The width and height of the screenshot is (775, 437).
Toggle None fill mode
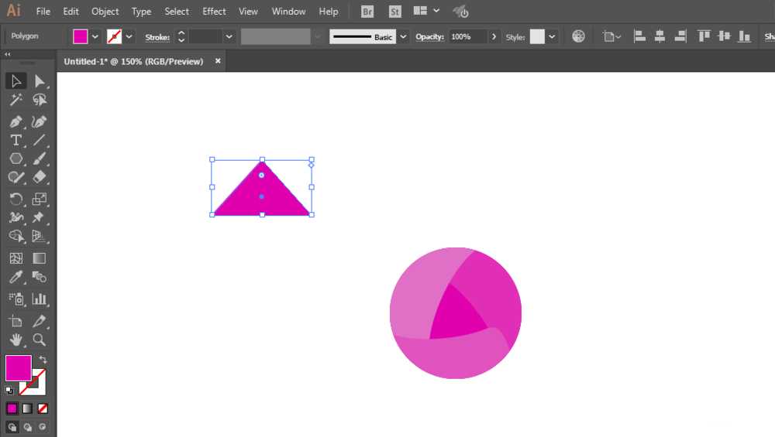43,408
